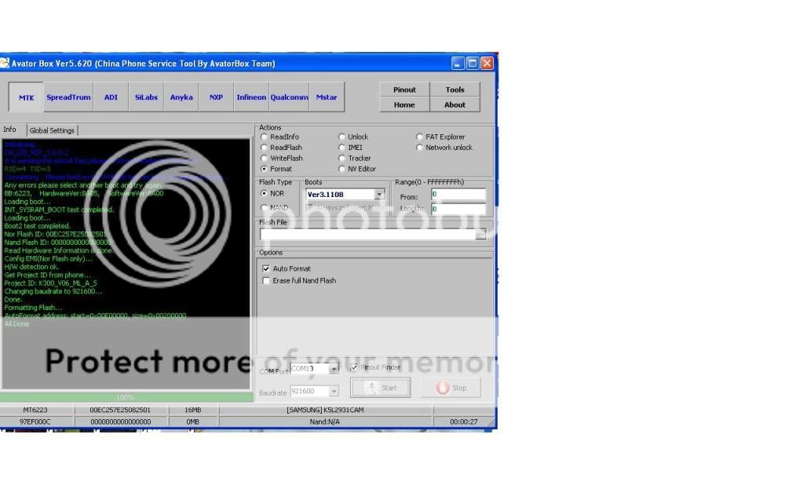Click the Range From input field
This screenshot has height=482, width=803.
(x=458, y=195)
